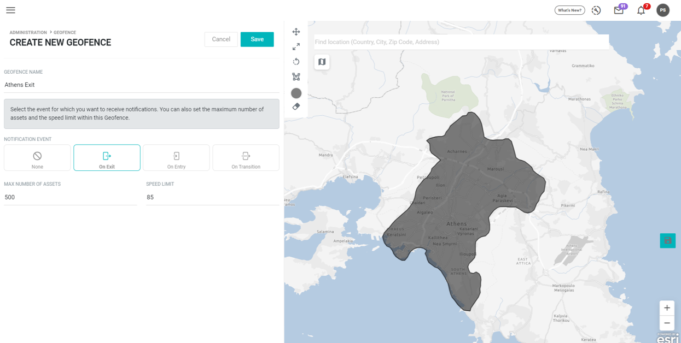Edit the Geofence Name field 'Athens Exit'
The width and height of the screenshot is (681, 343).
pyautogui.click(x=142, y=85)
